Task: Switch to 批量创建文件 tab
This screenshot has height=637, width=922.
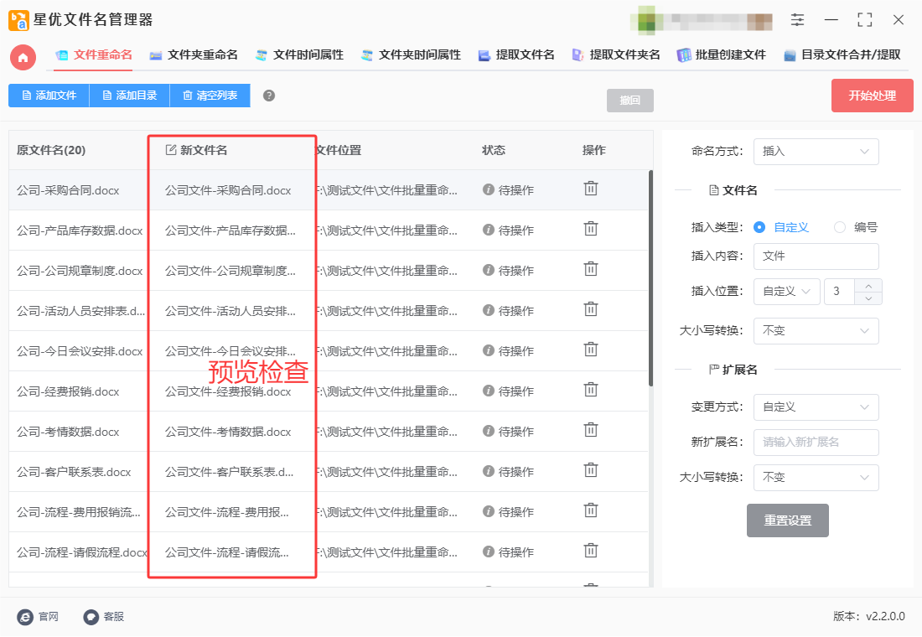Action: coord(722,55)
